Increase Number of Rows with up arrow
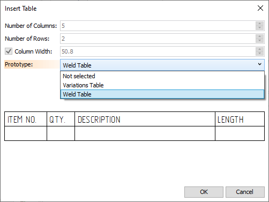The image size is (269, 202). 259,36
